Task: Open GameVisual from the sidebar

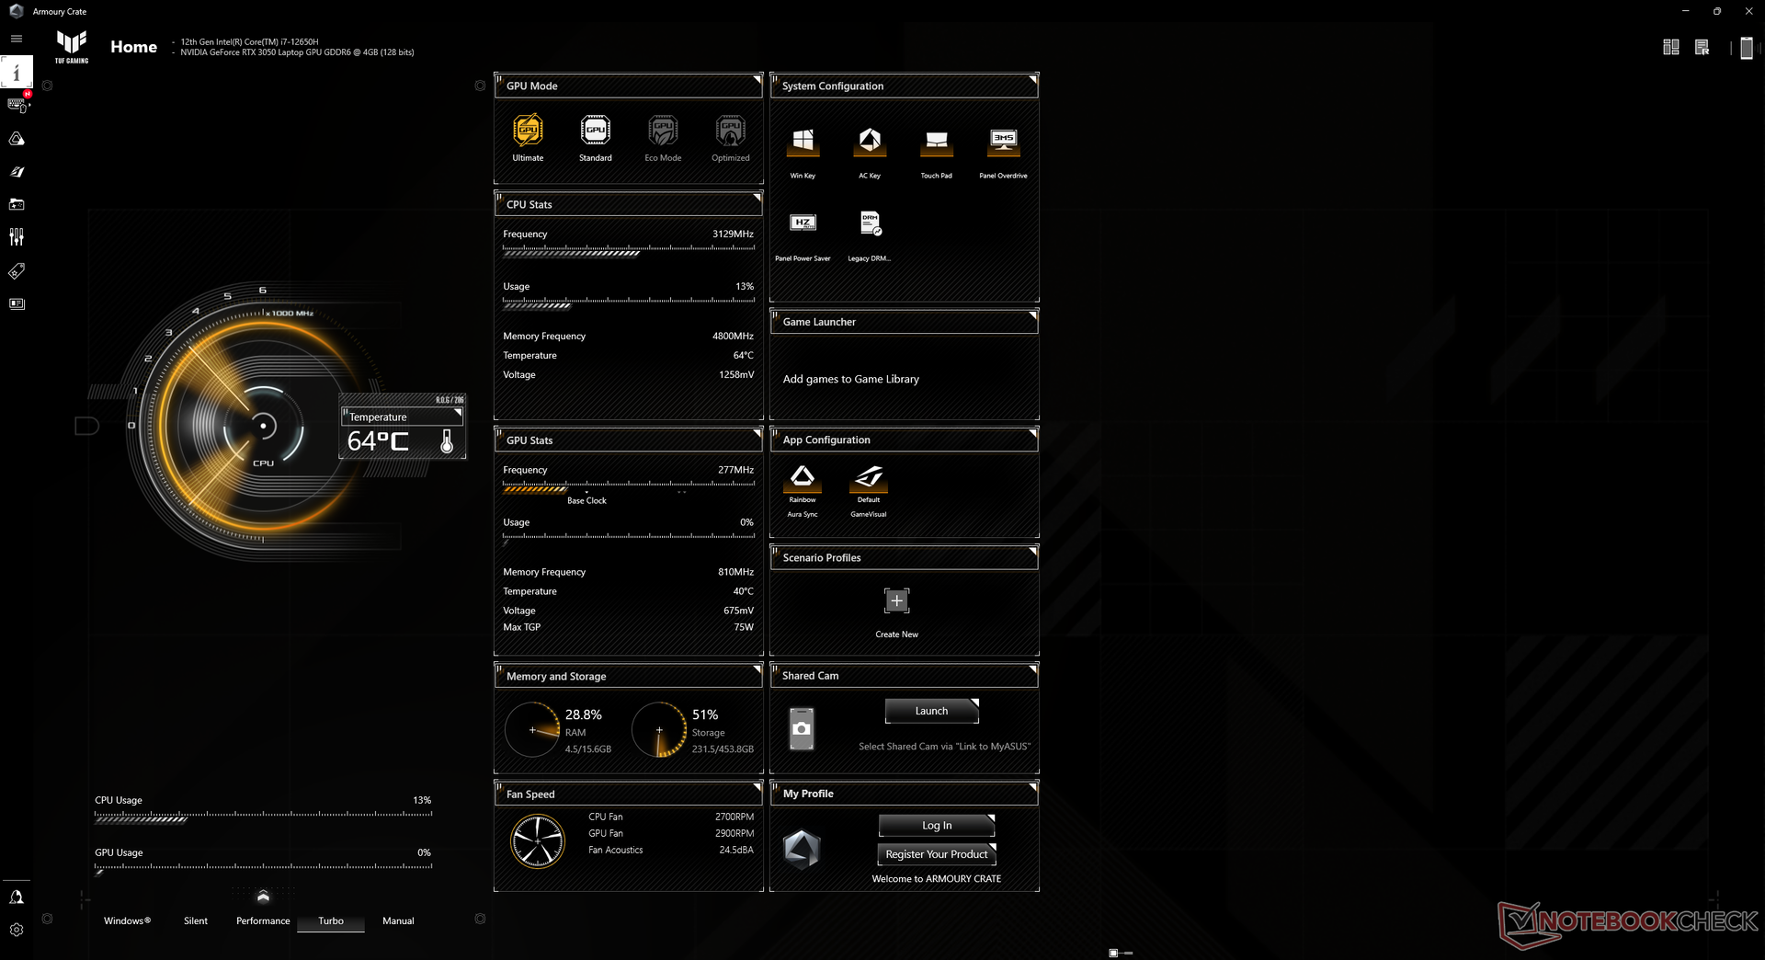Action: (x=17, y=172)
